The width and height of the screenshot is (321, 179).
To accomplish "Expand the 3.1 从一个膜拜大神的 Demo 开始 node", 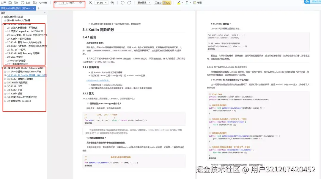I will [5, 72].
